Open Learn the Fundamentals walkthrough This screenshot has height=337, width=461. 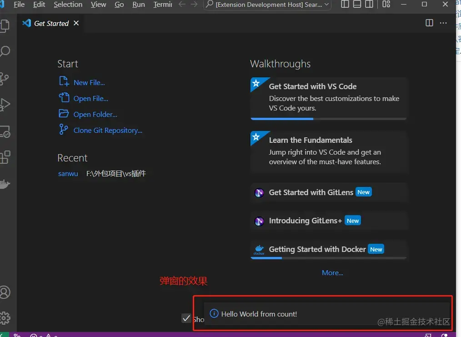[328, 152]
